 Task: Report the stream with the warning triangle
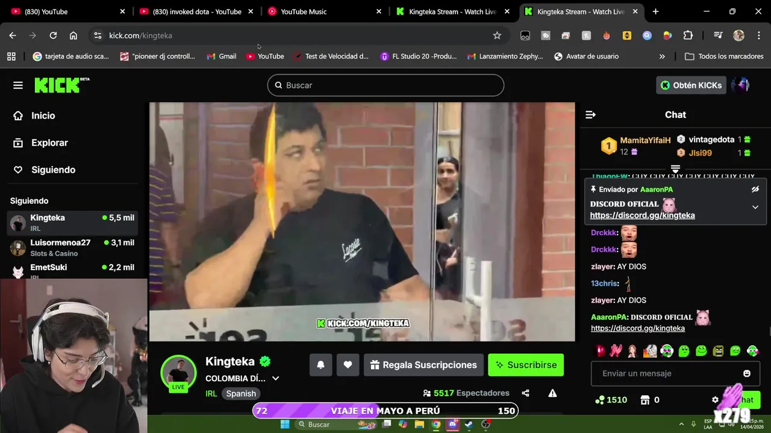pos(552,393)
